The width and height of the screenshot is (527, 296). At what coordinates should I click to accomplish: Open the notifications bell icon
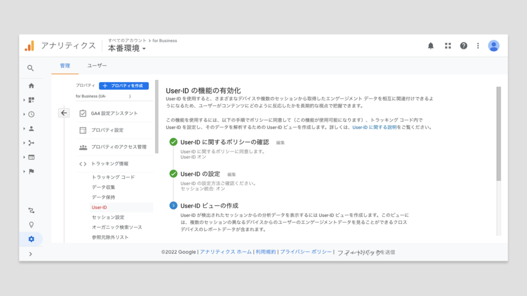pos(431,46)
